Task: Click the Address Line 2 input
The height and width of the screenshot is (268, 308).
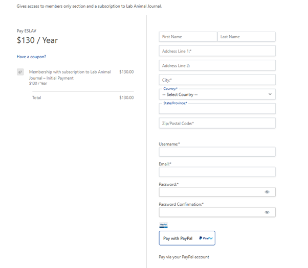Action: (x=217, y=65)
